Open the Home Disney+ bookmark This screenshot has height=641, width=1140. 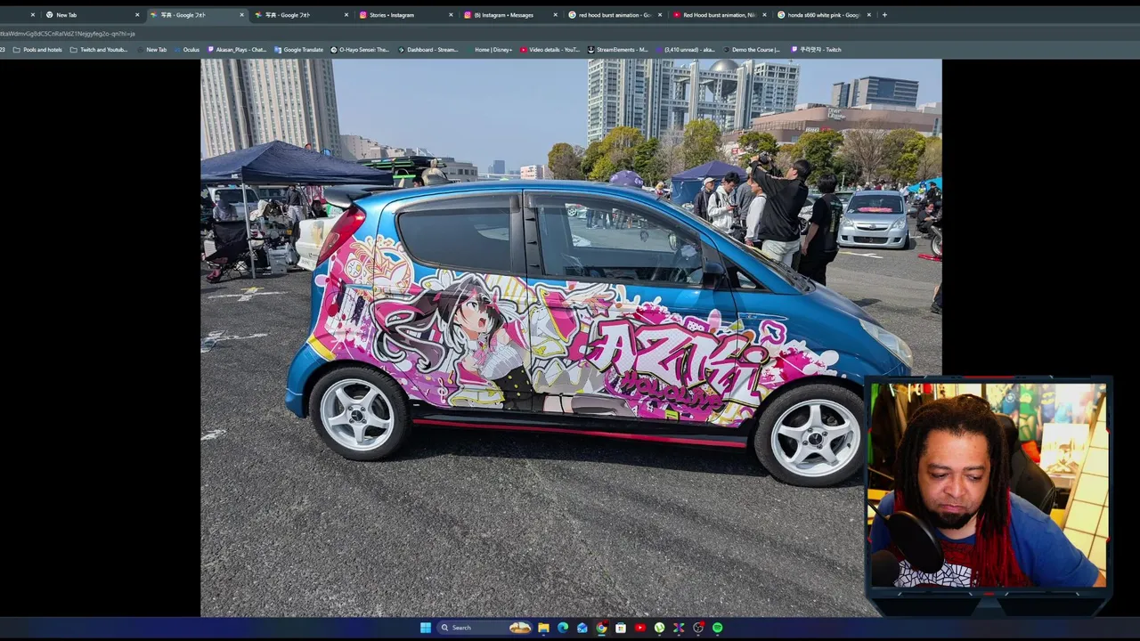[489, 50]
